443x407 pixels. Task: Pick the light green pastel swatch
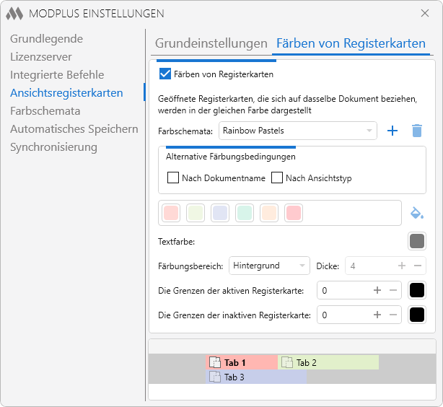click(196, 213)
